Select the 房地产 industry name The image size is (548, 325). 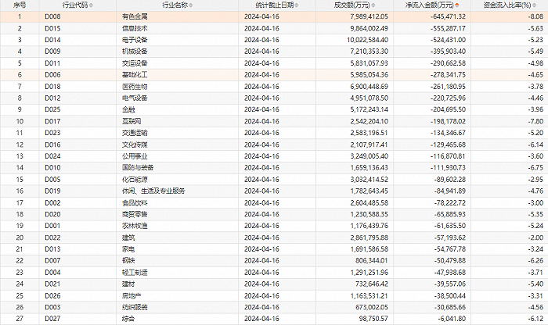[x=132, y=296]
